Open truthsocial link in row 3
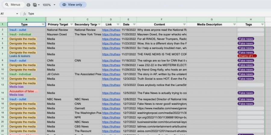 tap(111, 34)
